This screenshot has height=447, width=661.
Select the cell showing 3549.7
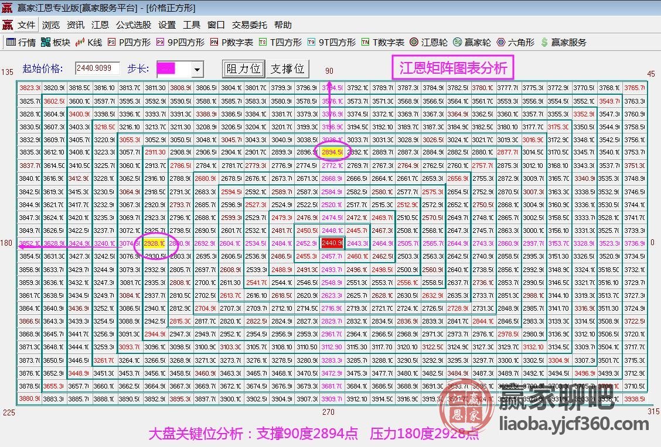coord(609,101)
